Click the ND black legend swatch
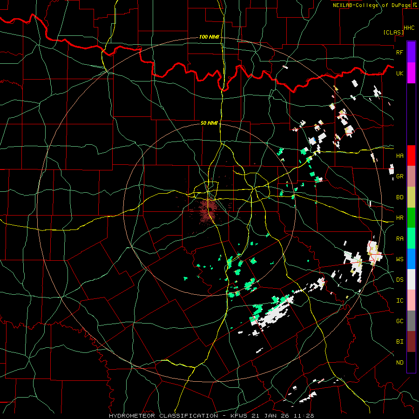 coord(411,362)
